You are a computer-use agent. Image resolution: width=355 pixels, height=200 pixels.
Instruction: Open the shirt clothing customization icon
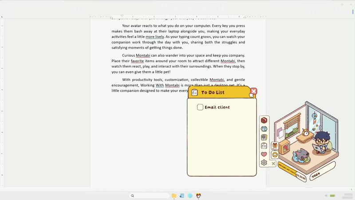(x=264, y=129)
